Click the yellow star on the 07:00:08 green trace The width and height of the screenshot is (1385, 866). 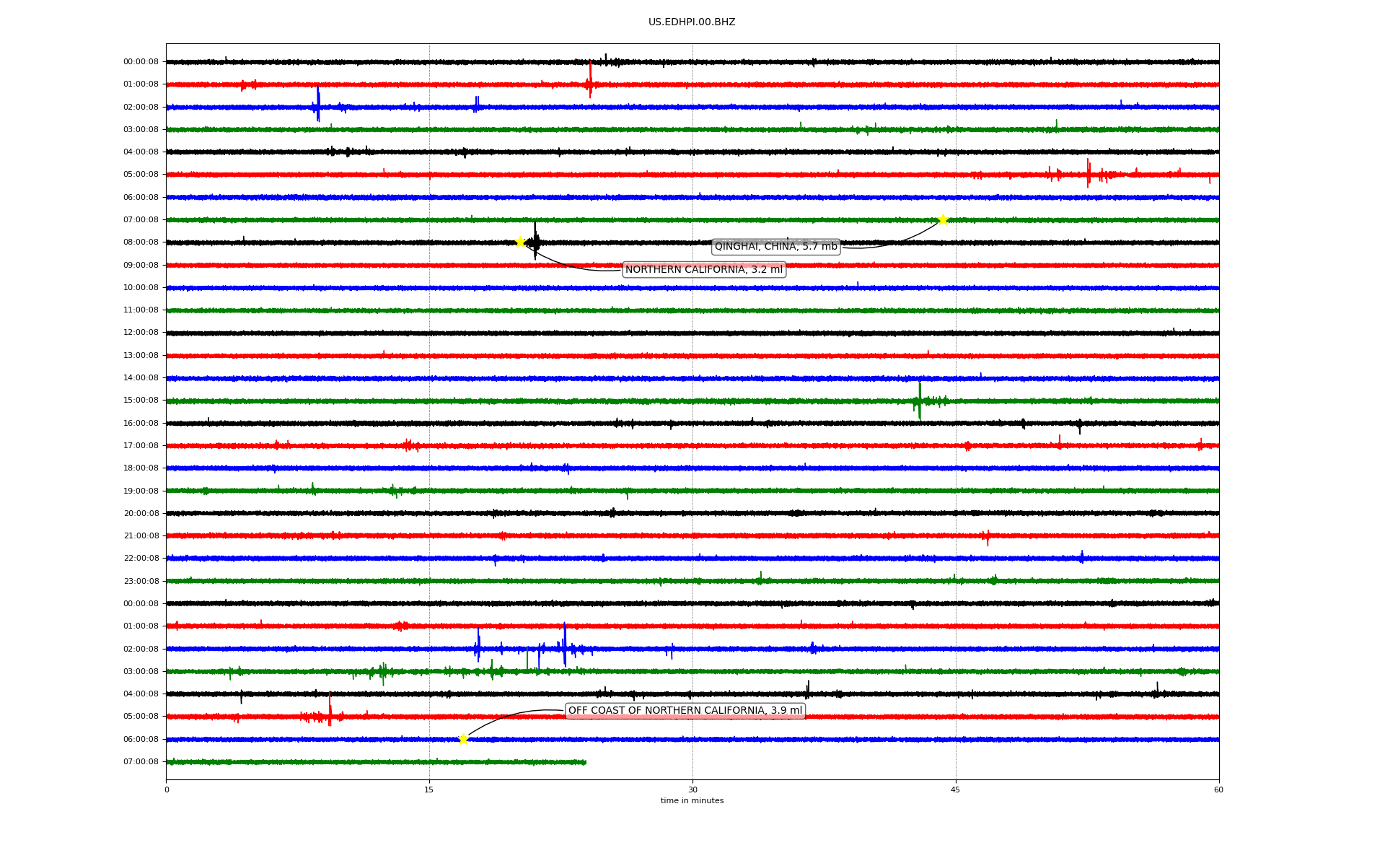pyautogui.click(x=942, y=219)
